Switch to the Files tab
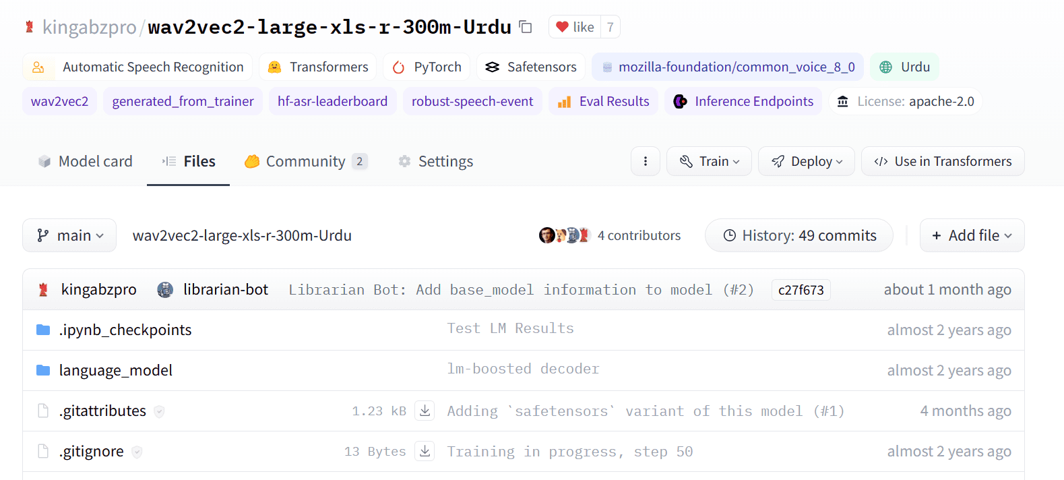The height and width of the screenshot is (480, 1064). point(188,162)
